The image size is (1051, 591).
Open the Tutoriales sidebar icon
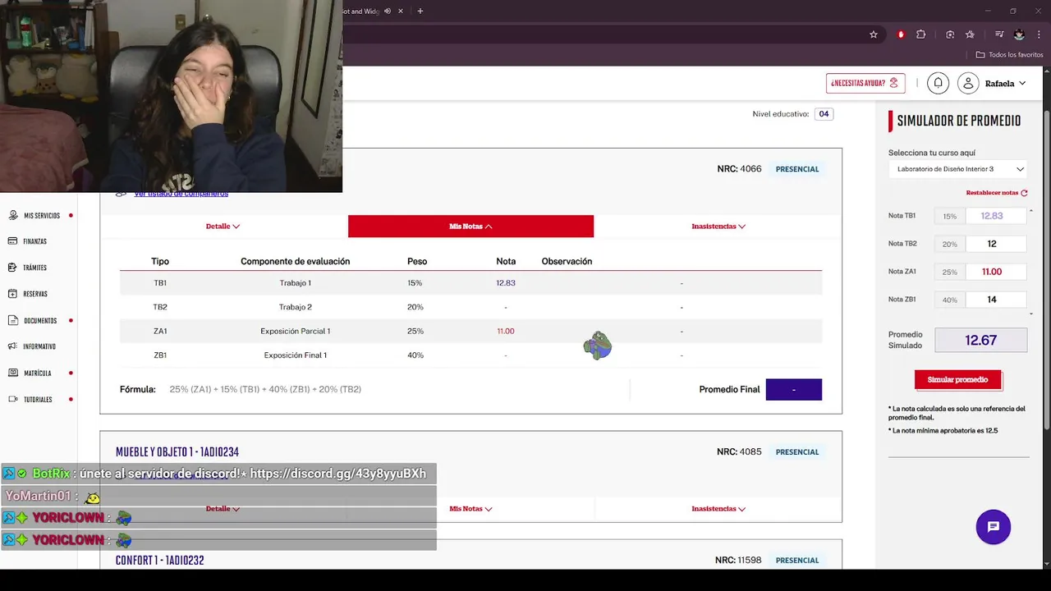(13, 399)
